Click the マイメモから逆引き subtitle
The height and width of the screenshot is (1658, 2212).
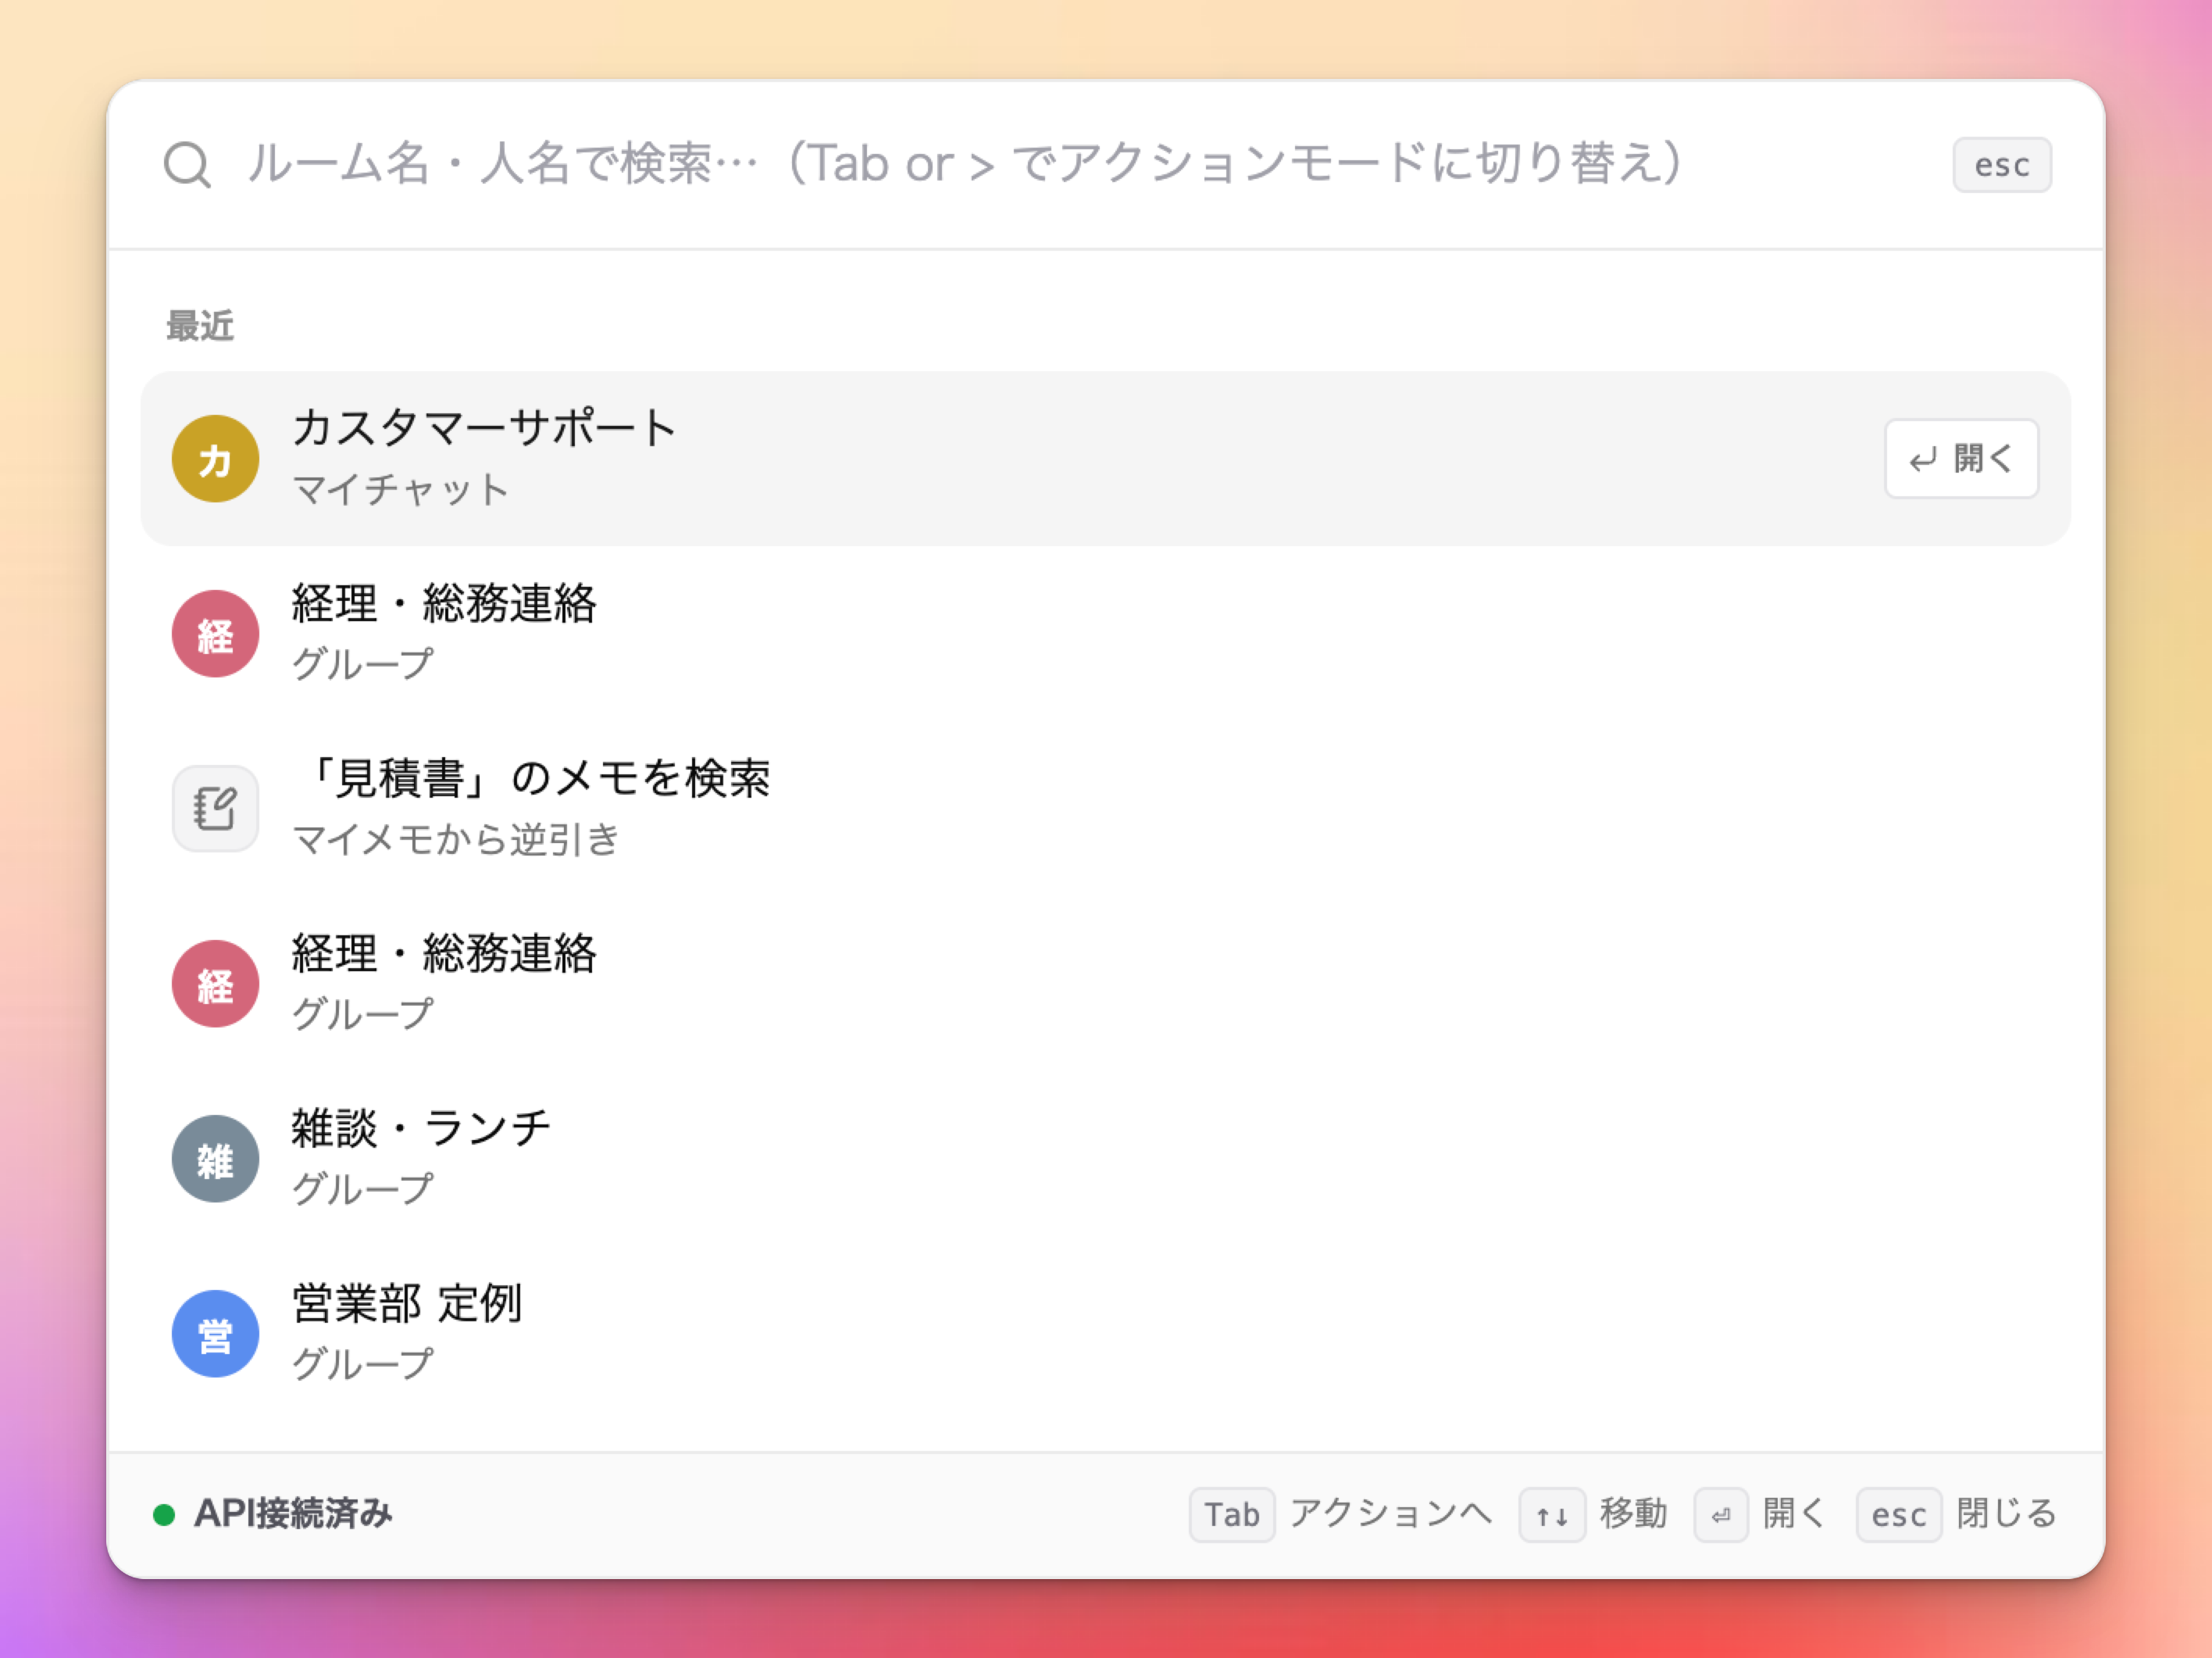coord(456,839)
